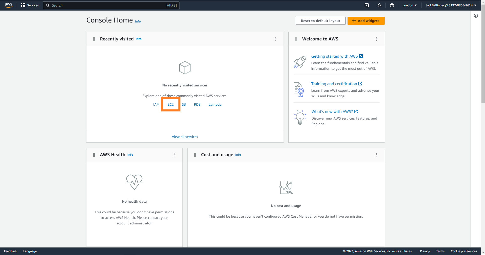Click View all services link
This screenshot has width=485, height=255.
[x=185, y=137]
